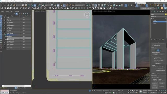The width and height of the screenshot is (167, 94).
Task: Restrict transform to the X axis
Action: click(126, 5)
